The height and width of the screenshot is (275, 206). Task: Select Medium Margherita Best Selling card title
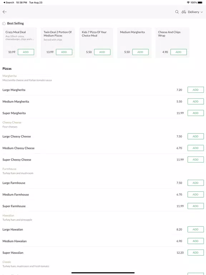click(132, 32)
